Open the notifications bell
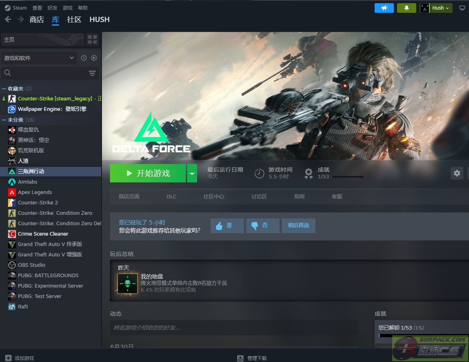Viewport: 469px width, 362px height. (407, 8)
